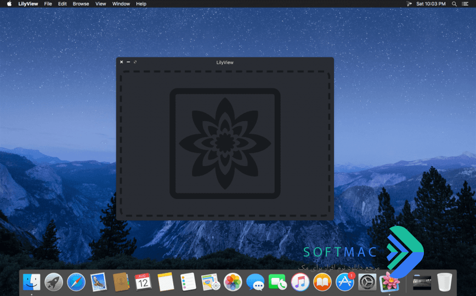The height and width of the screenshot is (296, 476).
Task: Open System Preferences gear icon
Action: point(367,282)
